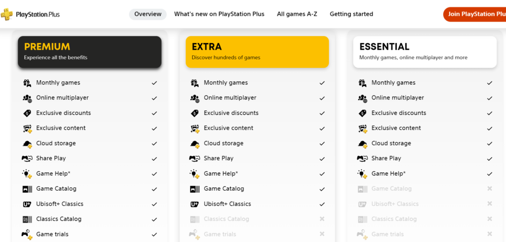Click the Premium Ubisoft+ Classics icon
Screen dimensions: 506x242
pyautogui.click(x=27, y=204)
